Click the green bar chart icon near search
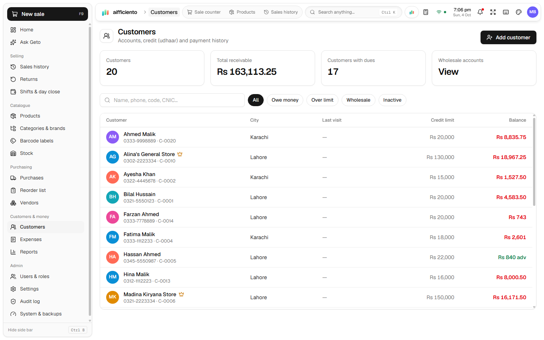The height and width of the screenshot is (340, 544). click(412, 12)
